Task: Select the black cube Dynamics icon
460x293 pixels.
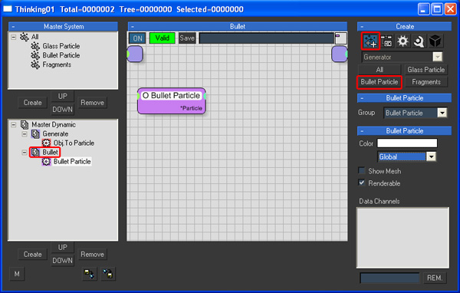Action: pos(435,41)
